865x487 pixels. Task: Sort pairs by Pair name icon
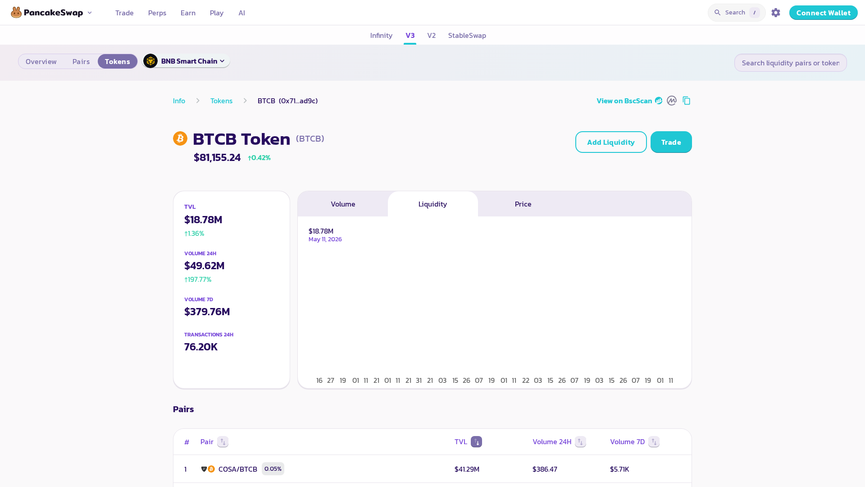tap(223, 442)
